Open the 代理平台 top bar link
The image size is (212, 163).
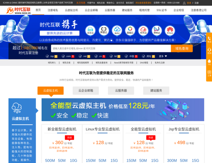tap(91, 3)
